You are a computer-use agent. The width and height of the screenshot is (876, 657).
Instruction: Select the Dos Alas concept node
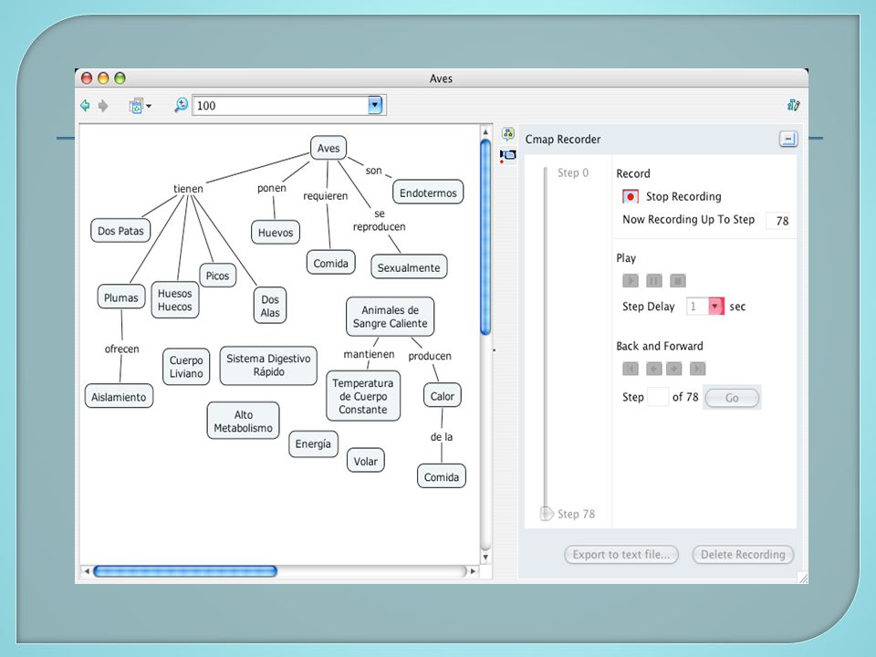click(x=270, y=307)
